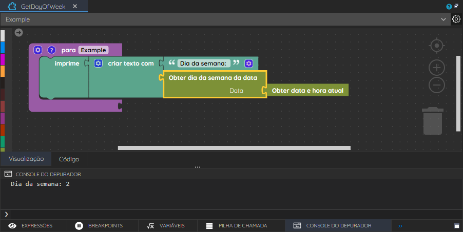
Task: Select 'Obter dia da semana da data' block
Action: (213, 78)
